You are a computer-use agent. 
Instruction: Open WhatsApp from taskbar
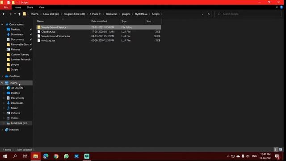pos(66,156)
